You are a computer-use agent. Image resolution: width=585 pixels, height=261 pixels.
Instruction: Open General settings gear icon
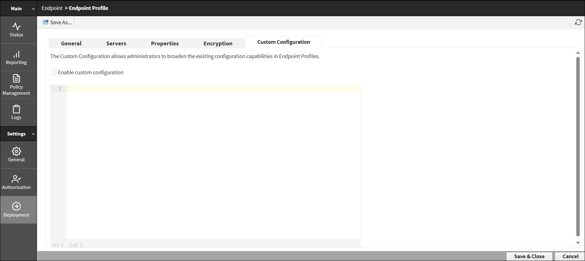tap(16, 151)
